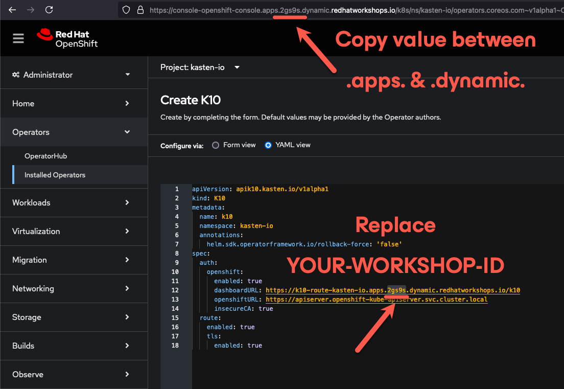
Task: Click the 'tls:' line in the editor
Action: click(214, 336)
